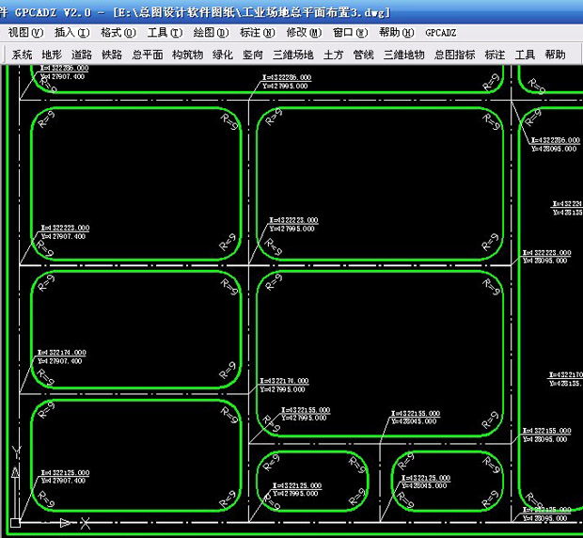Screen dimensions: 583x538
Task: Select the 铁路 menu
Action: [x=112, y=55]
